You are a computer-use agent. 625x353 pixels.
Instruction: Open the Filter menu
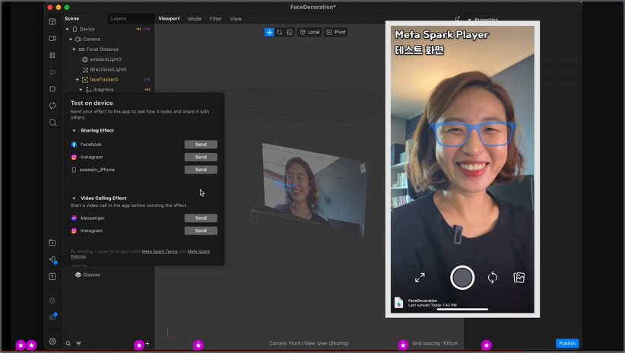216,19
